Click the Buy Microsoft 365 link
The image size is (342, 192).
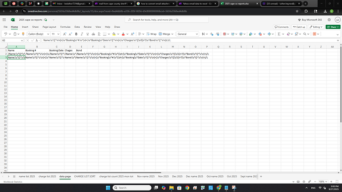(310, 20)
